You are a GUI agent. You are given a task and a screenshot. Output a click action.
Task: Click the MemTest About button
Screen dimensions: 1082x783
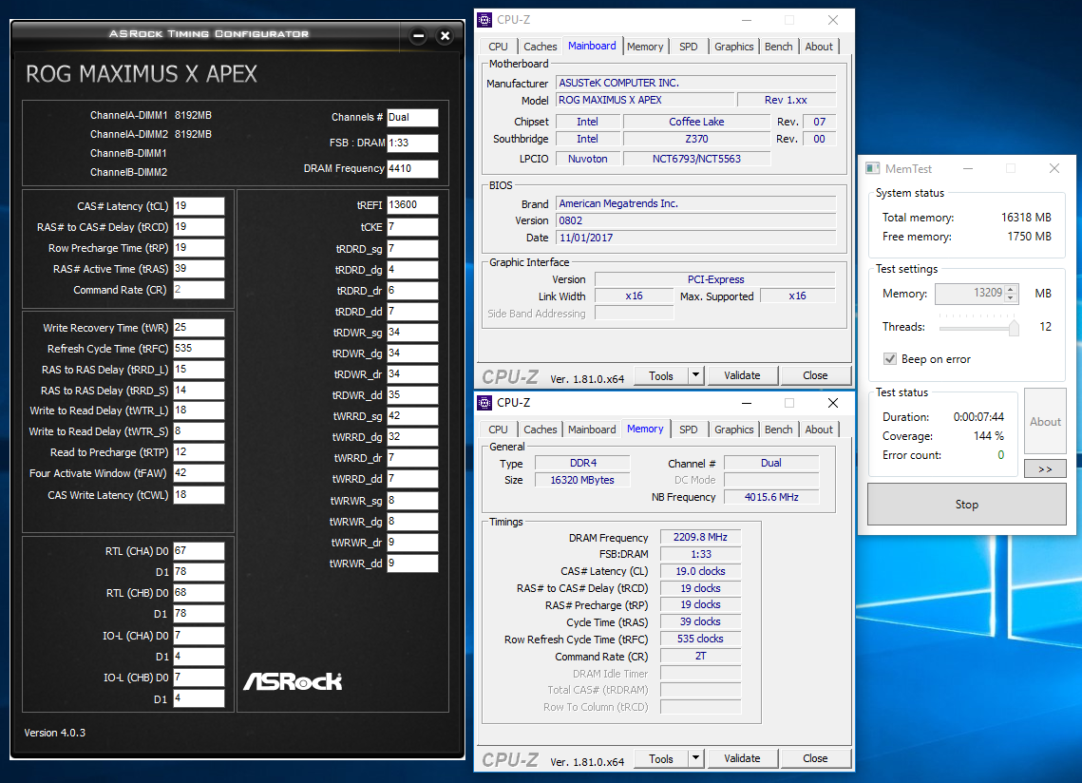[x=1046, y=421]
